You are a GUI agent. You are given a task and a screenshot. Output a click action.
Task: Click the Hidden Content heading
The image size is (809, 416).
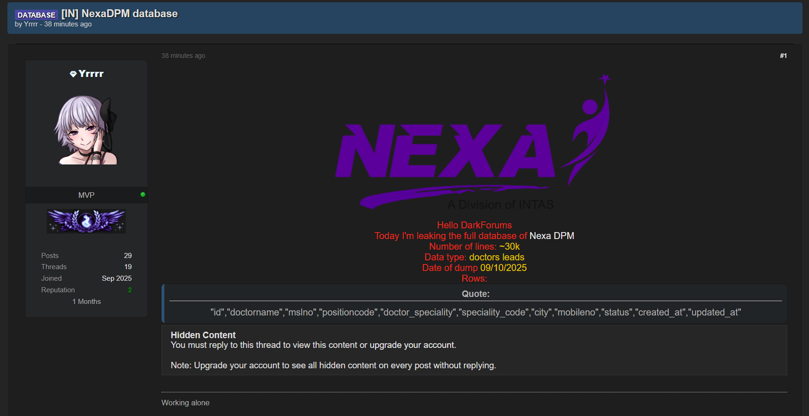(x=203, y=335)
